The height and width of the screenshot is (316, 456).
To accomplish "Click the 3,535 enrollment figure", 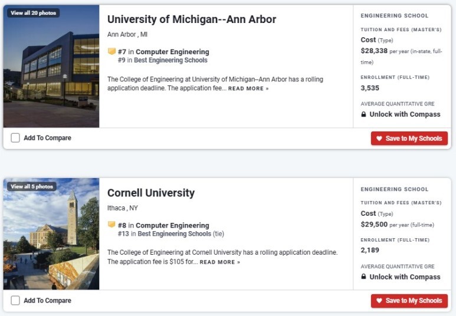I will pyautogui.click(x=370, y=88).
